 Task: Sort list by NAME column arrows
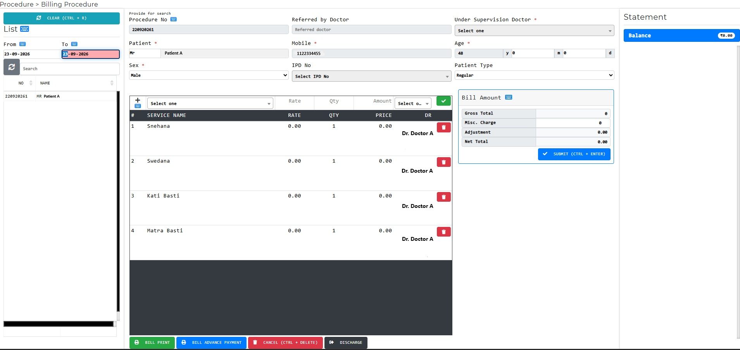coord(112,83)
